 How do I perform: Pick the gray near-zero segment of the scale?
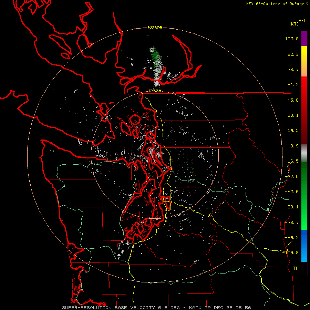click(304, 153)
